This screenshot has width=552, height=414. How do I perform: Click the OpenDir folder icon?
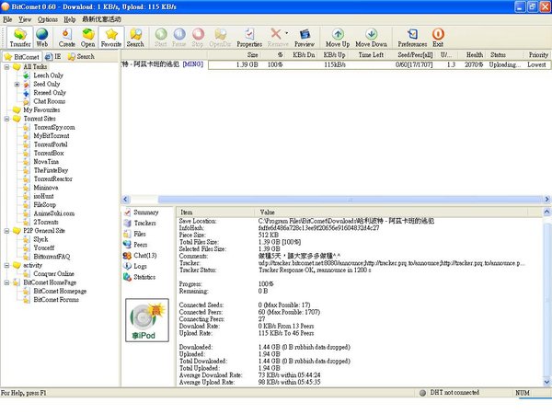click(x=220, y=38)
